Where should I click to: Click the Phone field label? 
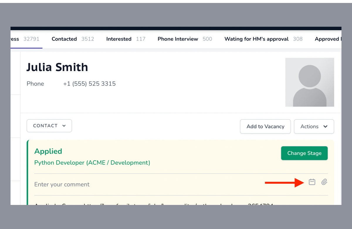point(35,84)
